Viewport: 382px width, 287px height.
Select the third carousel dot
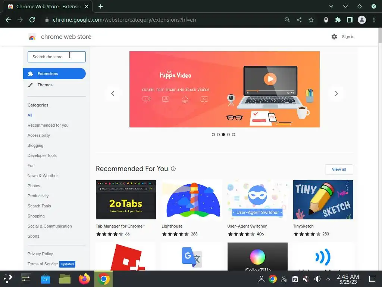(x=223, y=135)
